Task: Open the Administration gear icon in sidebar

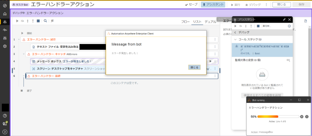Action: (5, 46)
